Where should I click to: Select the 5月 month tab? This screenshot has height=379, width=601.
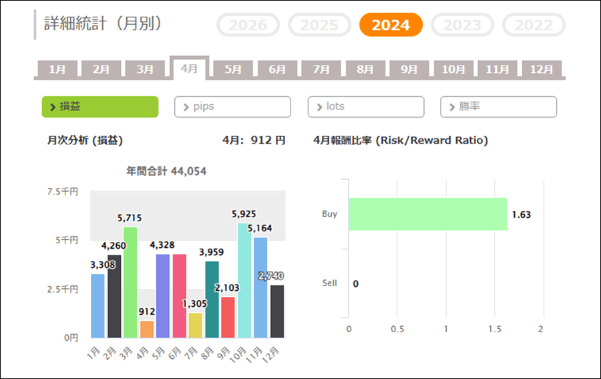(x=233, y=70)
